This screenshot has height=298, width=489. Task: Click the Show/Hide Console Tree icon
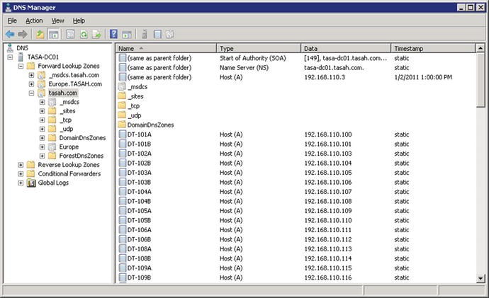(x=53, y=34)
